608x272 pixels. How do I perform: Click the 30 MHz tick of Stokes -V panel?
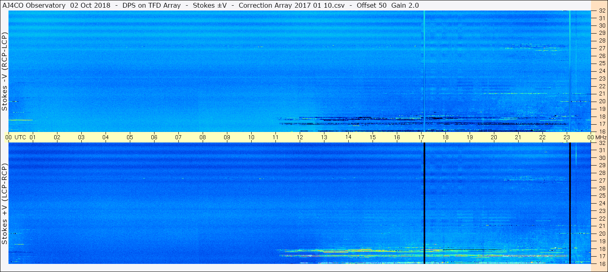[602, 25]
